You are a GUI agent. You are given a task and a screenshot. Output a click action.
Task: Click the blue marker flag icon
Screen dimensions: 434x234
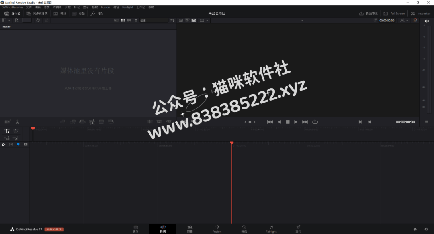pyautogui.click(x=18, y=145)
